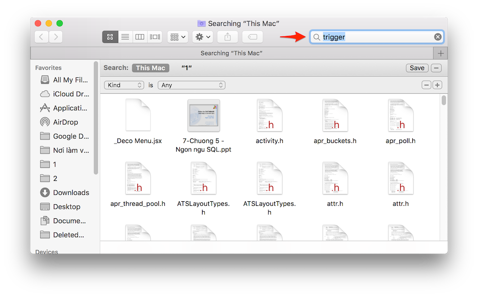Select the icon view mode

pos(110,36)
